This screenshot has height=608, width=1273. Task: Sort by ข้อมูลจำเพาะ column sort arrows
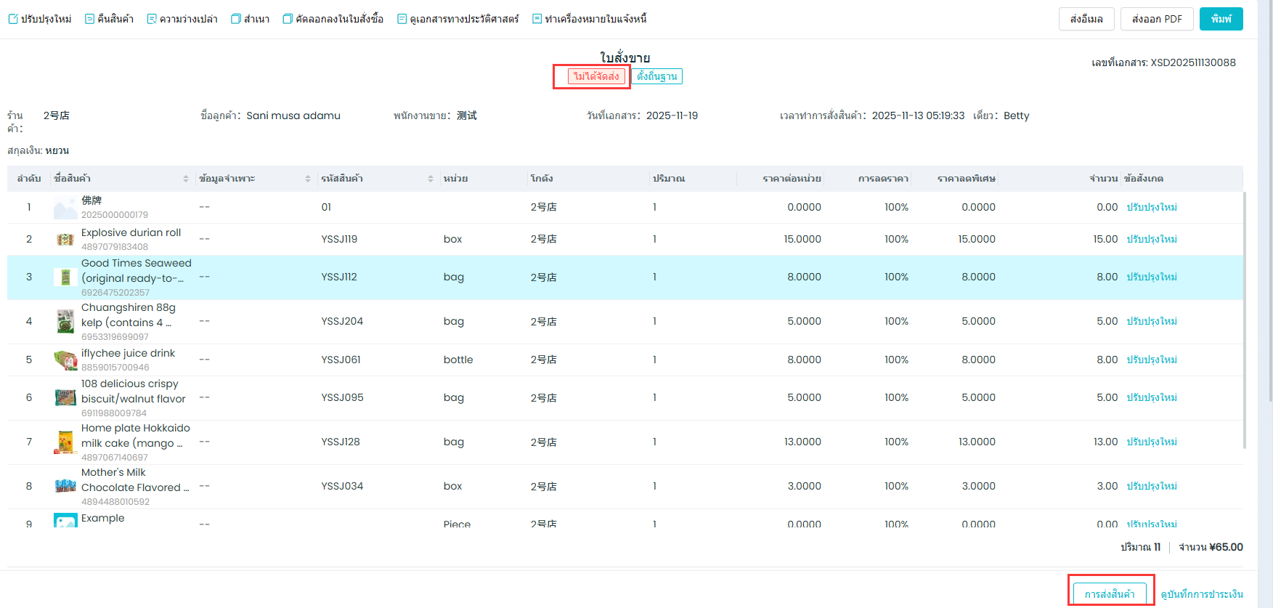308,179
